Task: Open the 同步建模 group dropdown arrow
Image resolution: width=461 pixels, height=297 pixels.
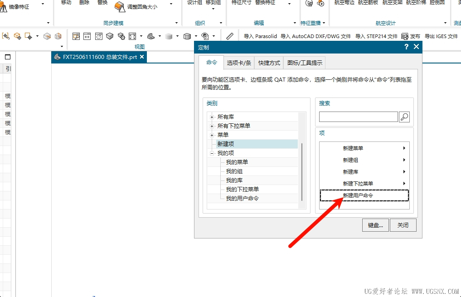Action: (176, 23)
